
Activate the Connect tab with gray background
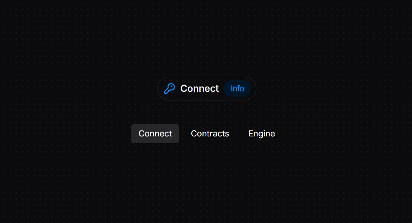155,134
